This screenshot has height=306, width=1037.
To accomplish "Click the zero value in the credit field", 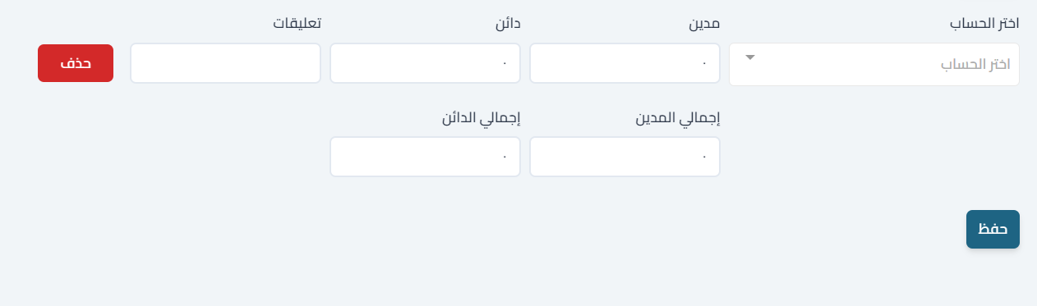I will (x=505, y=63).
